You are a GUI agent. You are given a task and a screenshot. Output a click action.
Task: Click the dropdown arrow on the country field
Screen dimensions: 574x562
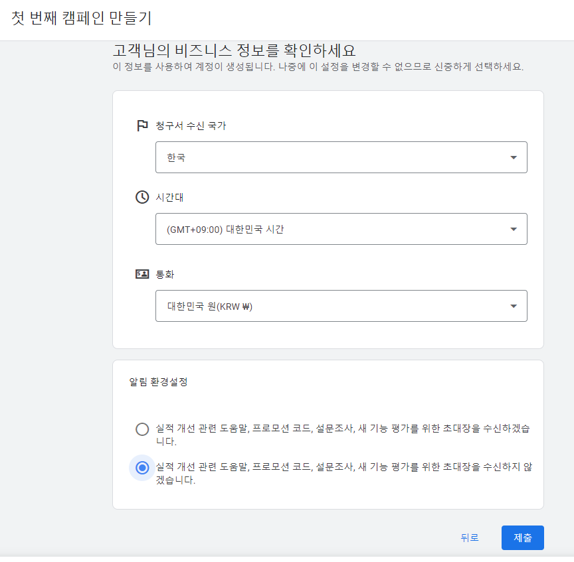click(513, 157)
